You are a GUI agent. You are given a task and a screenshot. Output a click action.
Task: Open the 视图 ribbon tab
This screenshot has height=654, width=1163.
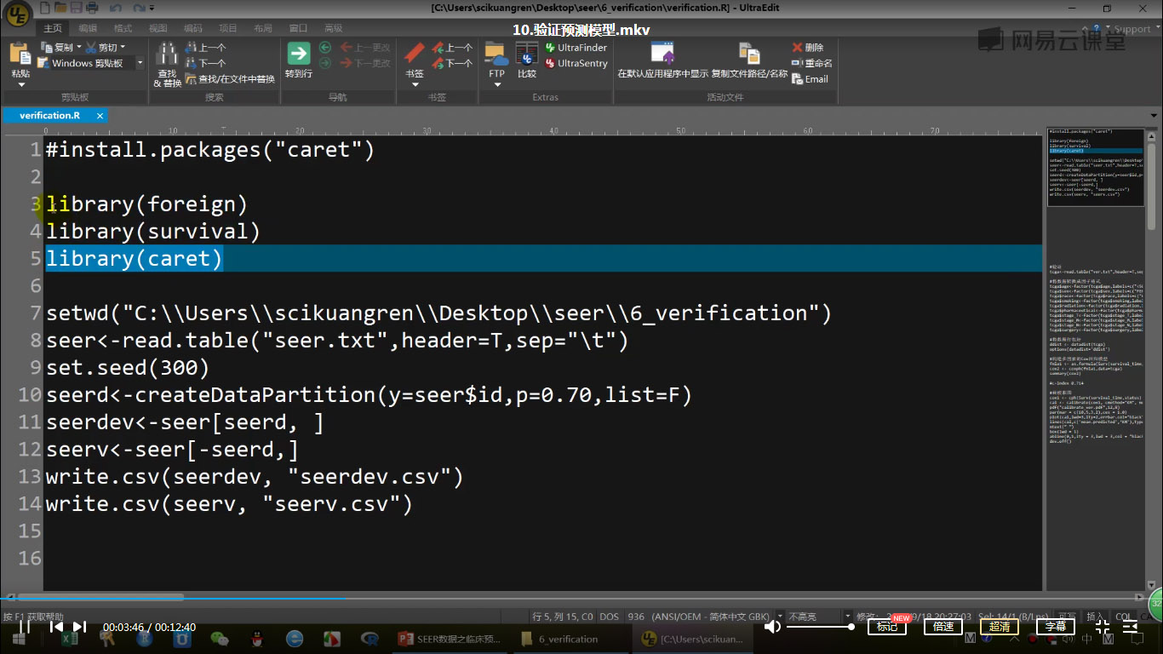coord(158,28)
